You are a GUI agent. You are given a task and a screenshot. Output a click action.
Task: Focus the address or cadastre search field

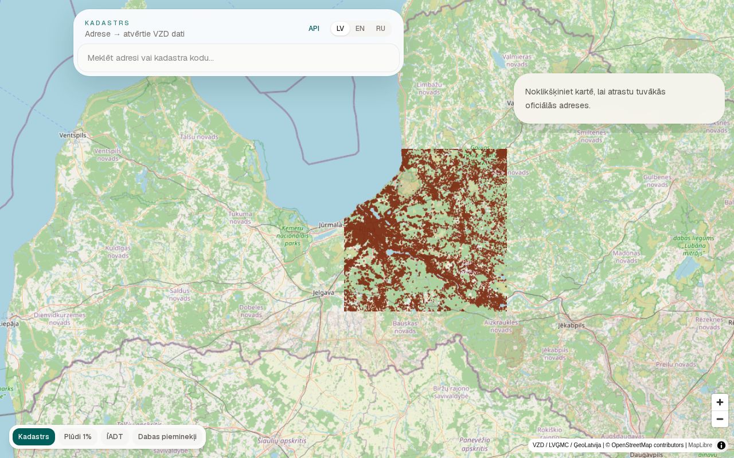point(239,58)
